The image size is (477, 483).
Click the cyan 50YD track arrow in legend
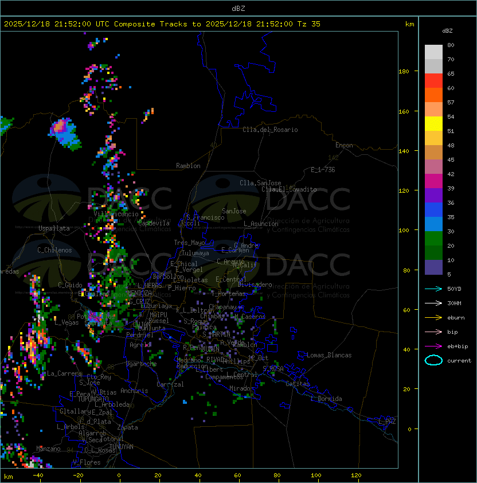click(x=433, y=289)
